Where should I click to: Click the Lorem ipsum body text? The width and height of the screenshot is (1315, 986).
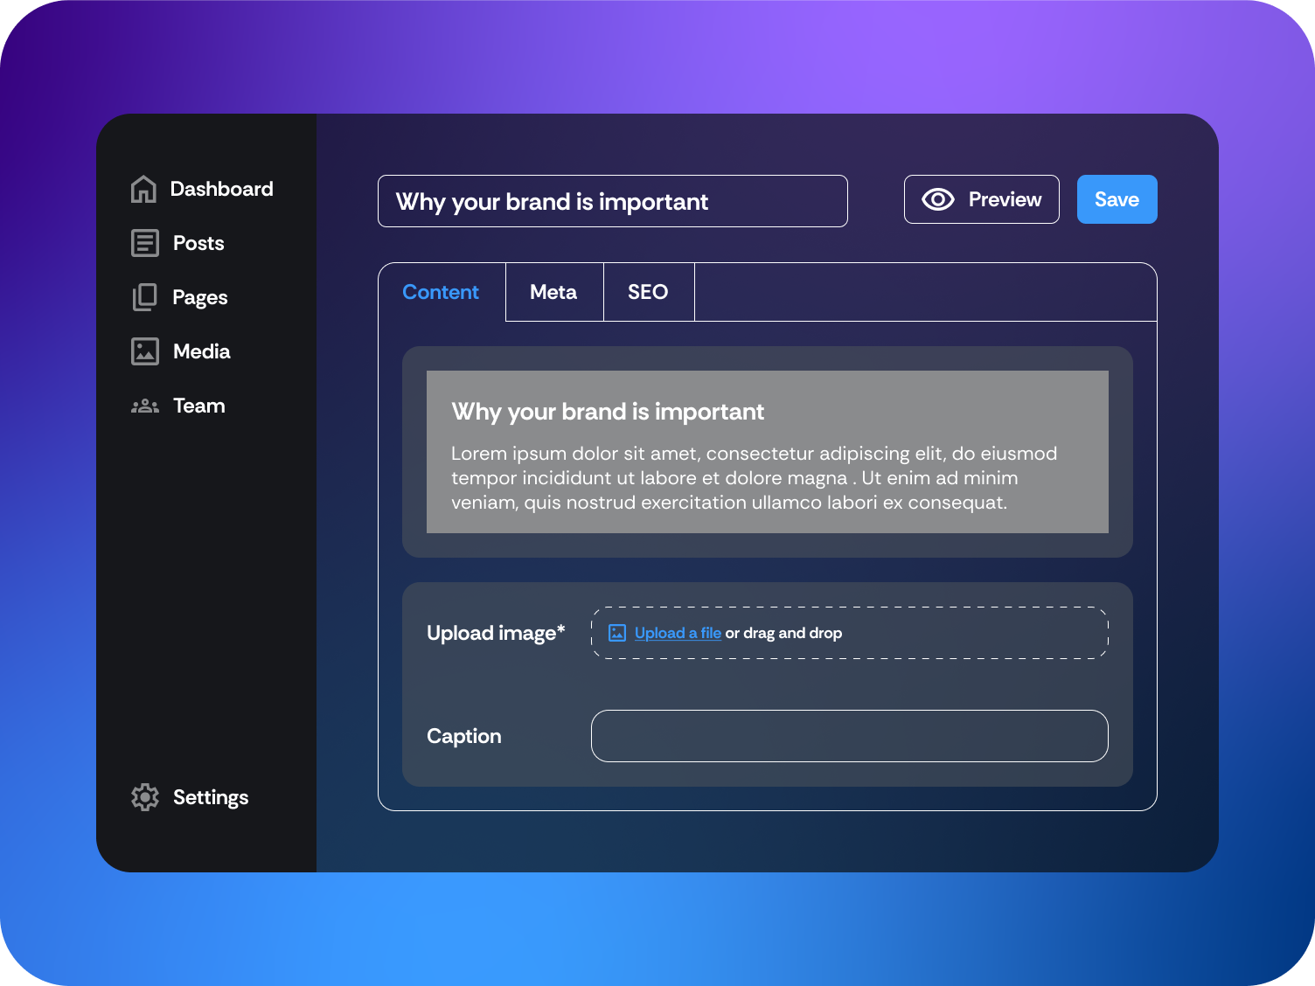(x=754, y=478)
